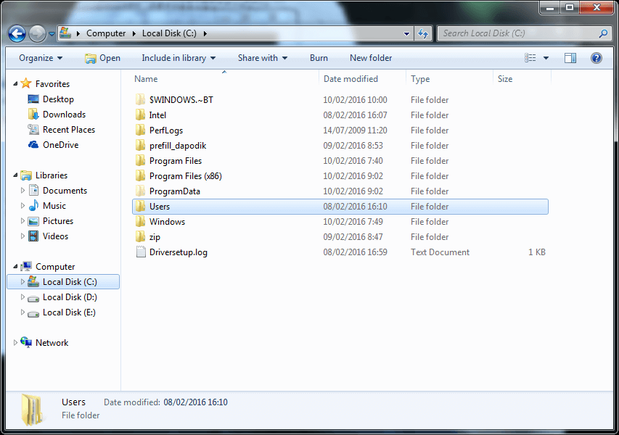Open the Include in library menu

(179, 58)
